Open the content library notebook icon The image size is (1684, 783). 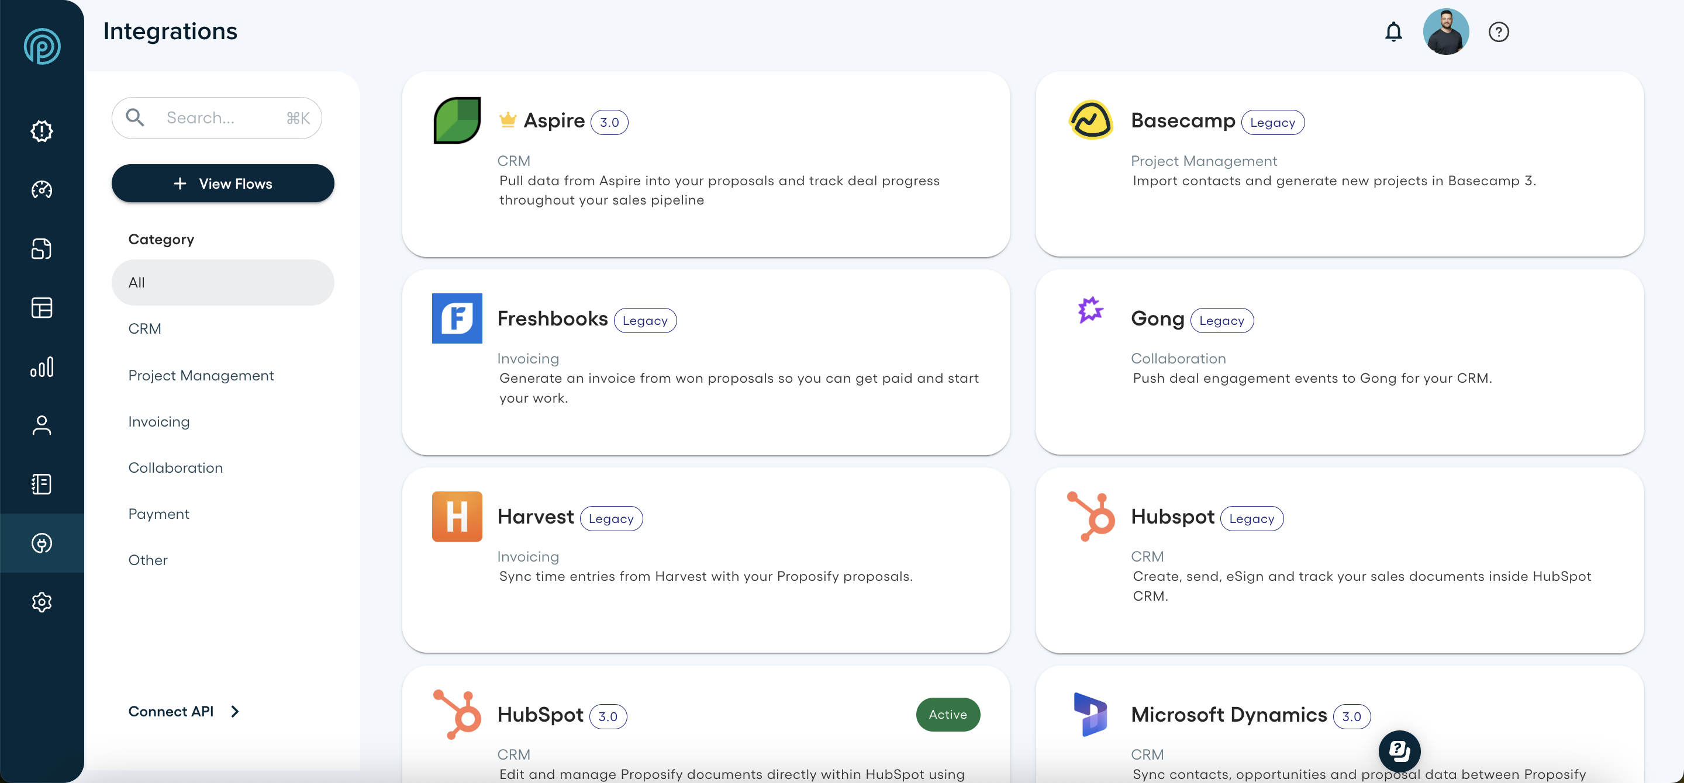[x=42, y=484]
